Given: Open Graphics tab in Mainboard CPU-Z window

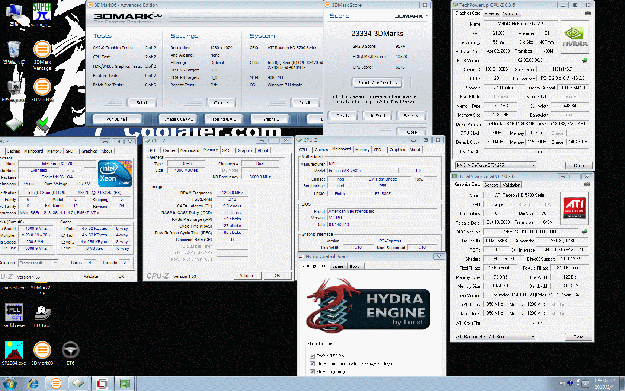Looking at the screenshot, I should (397, 150).
